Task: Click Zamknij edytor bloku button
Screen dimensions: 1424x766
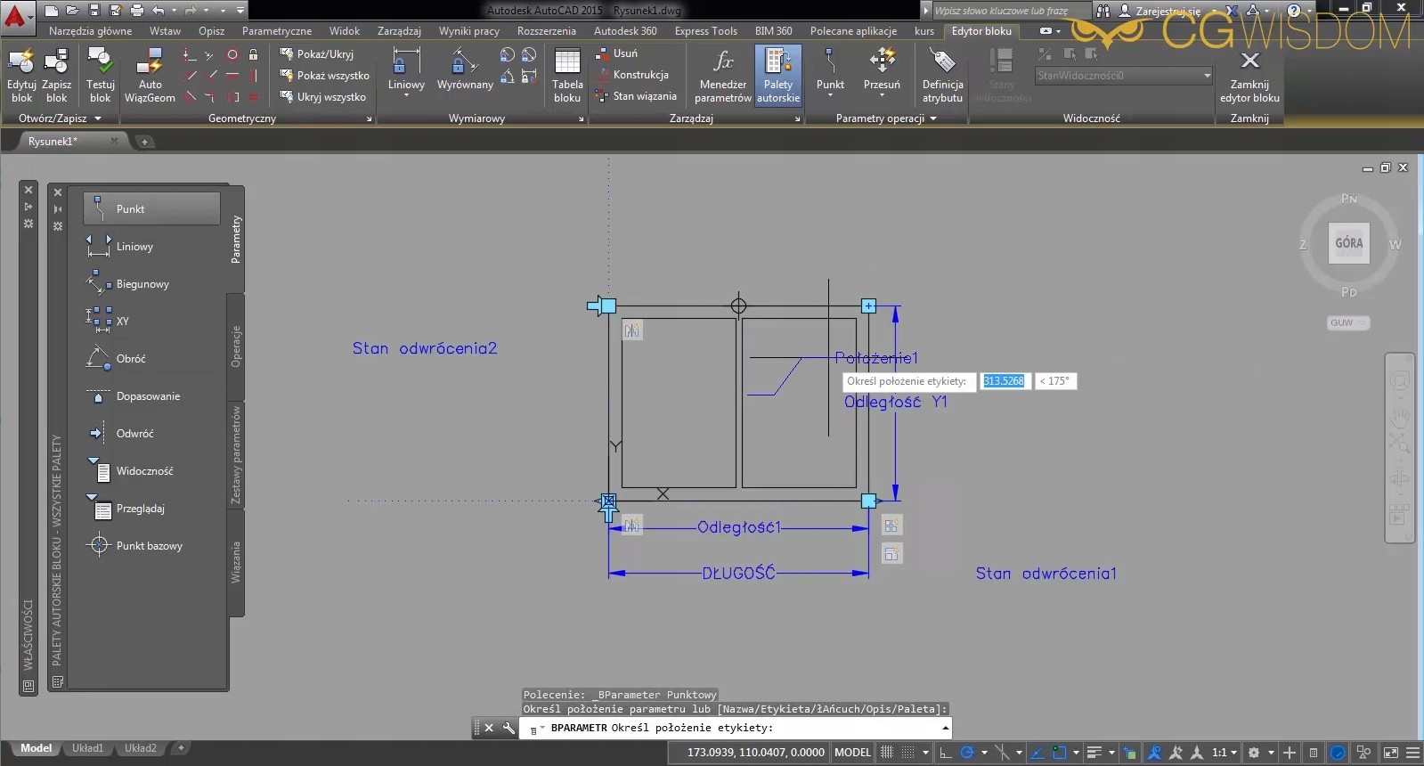Action: click(x=1249, y=75)
